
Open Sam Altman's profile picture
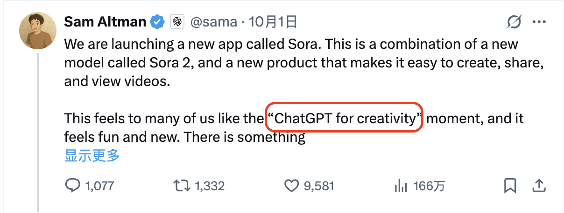coord(38,31)
